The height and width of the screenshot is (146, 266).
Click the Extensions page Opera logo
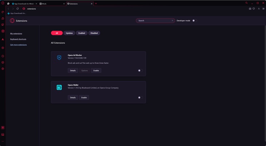point(12,20)
